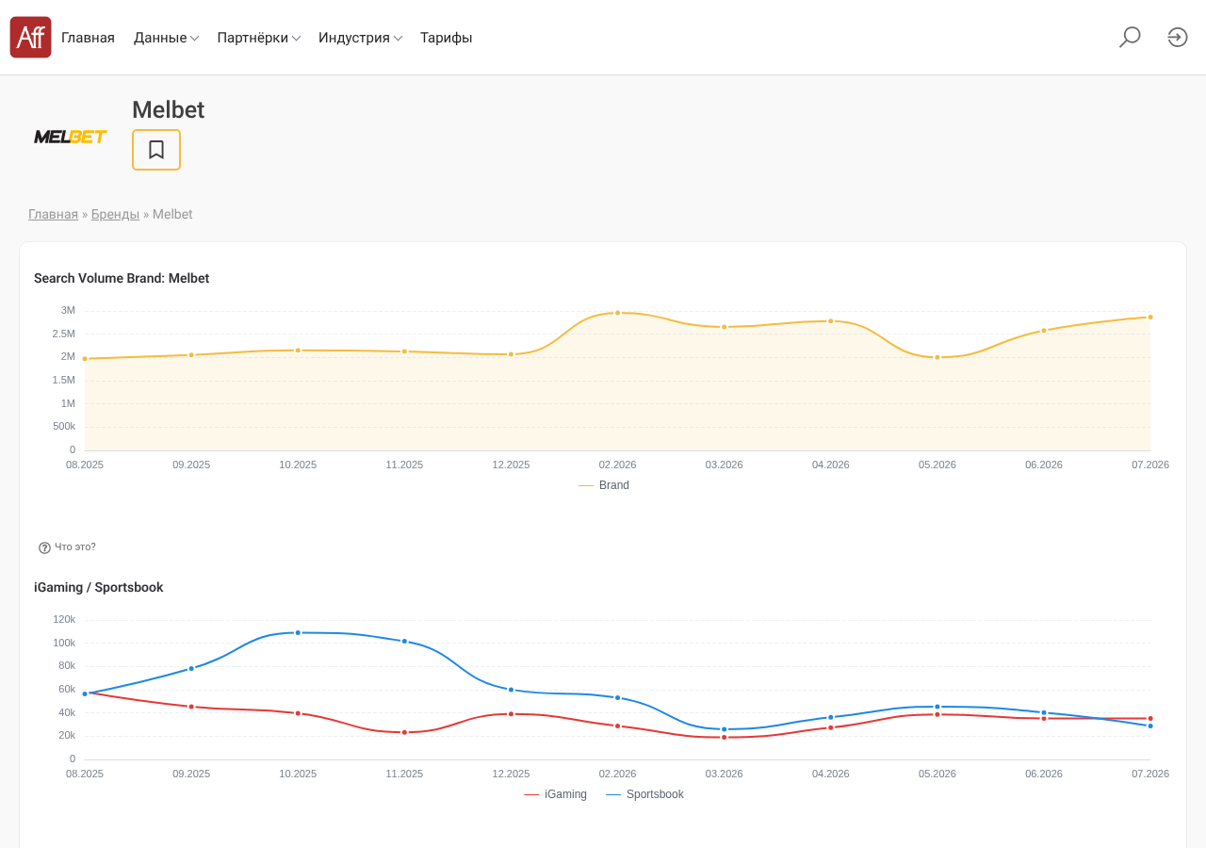1206x848 pixels.
Task: Click the Brand data point for 04.2026
Action: pyautogui.click(x=831, y=321)
